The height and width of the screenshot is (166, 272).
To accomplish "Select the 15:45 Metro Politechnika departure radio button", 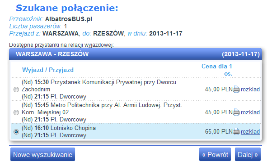I will pyautogui.click(x=16, y=112).
